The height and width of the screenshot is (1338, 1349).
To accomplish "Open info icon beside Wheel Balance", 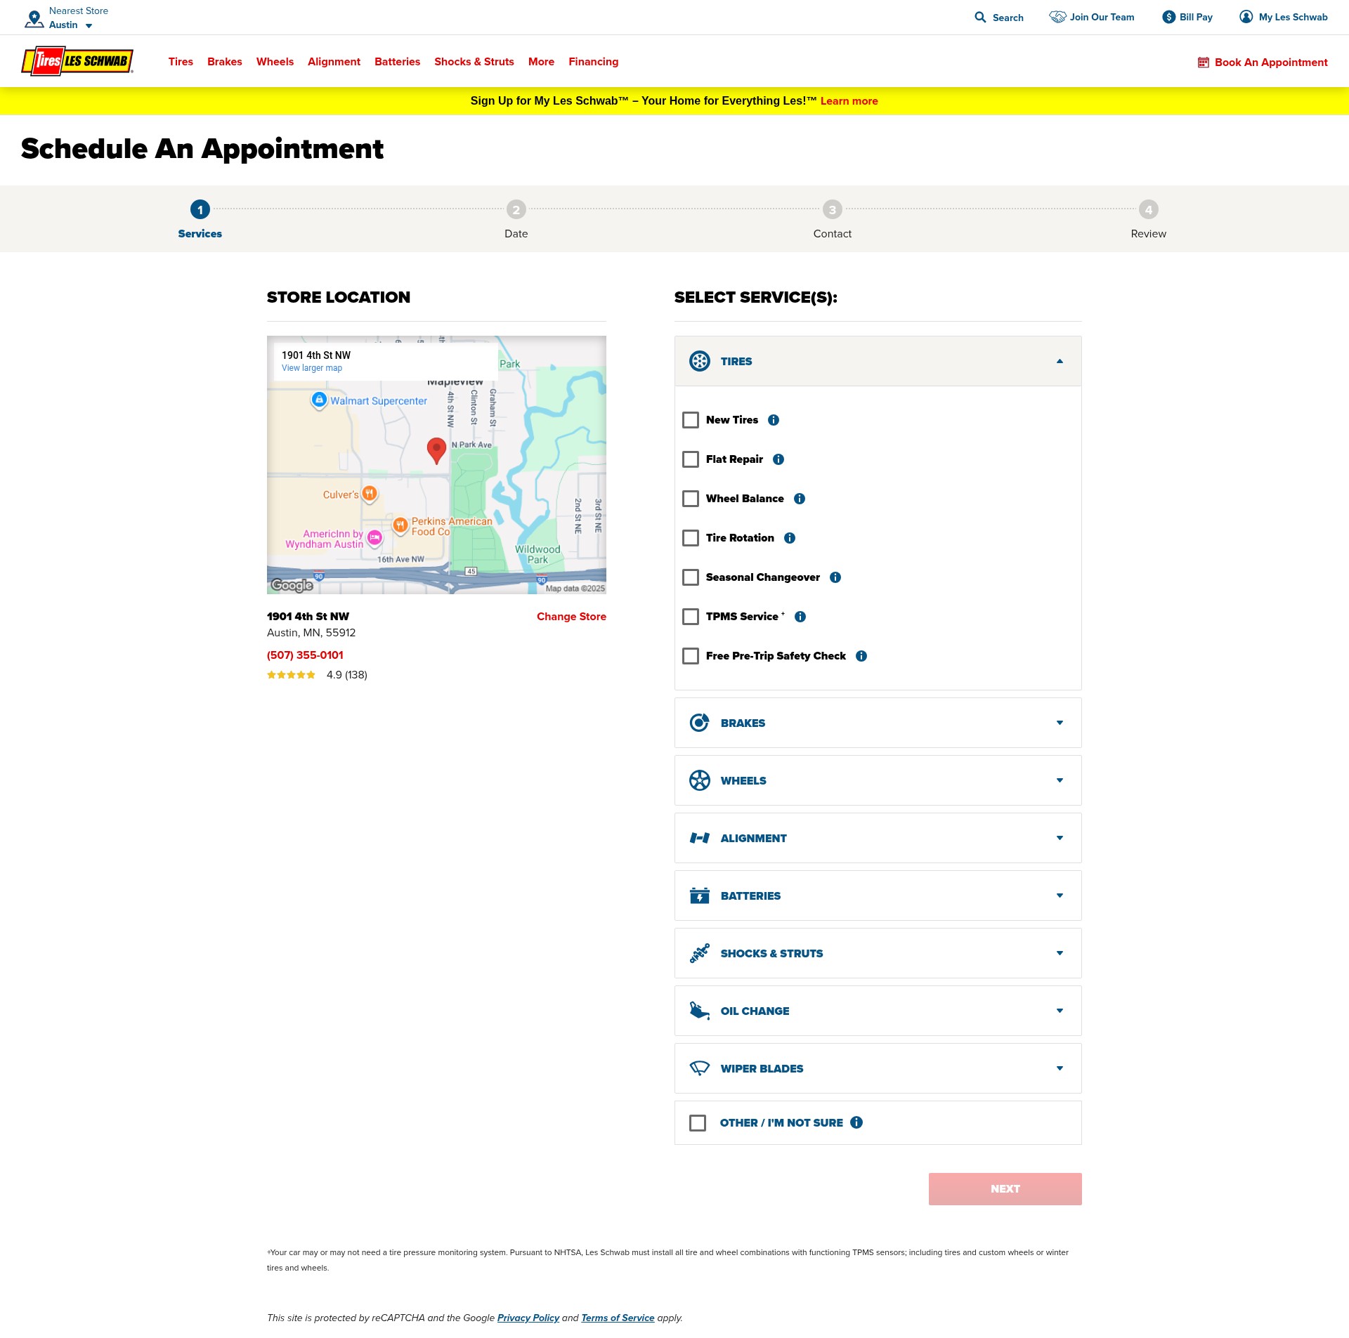I will (800, 499).
